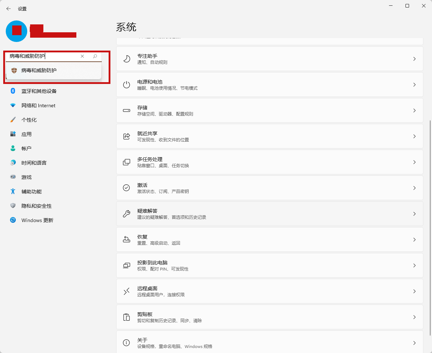
Task: Click the magnifier search icon in the search box
Action: coord(95,56)
